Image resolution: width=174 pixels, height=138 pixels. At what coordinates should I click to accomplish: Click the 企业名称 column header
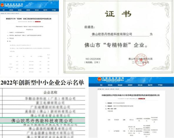tap(50, 92)
